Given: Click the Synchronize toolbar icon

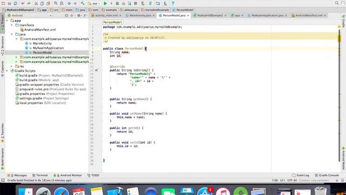Looking at the screenshot, I should (x=15, y=3).
